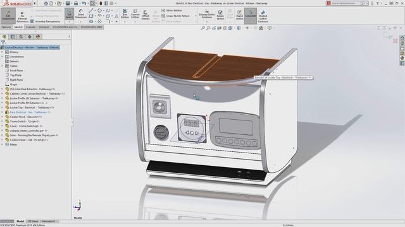This screenshot has width=405, height=227.
Task: Click No External References tool
Action: click(22, 17)
